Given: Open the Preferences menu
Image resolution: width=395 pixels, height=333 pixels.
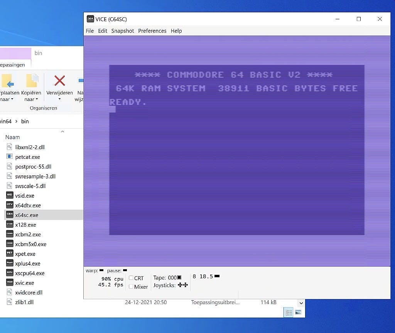Looking at the screenshot, I should pyautogui.click(x=152, y=31).
